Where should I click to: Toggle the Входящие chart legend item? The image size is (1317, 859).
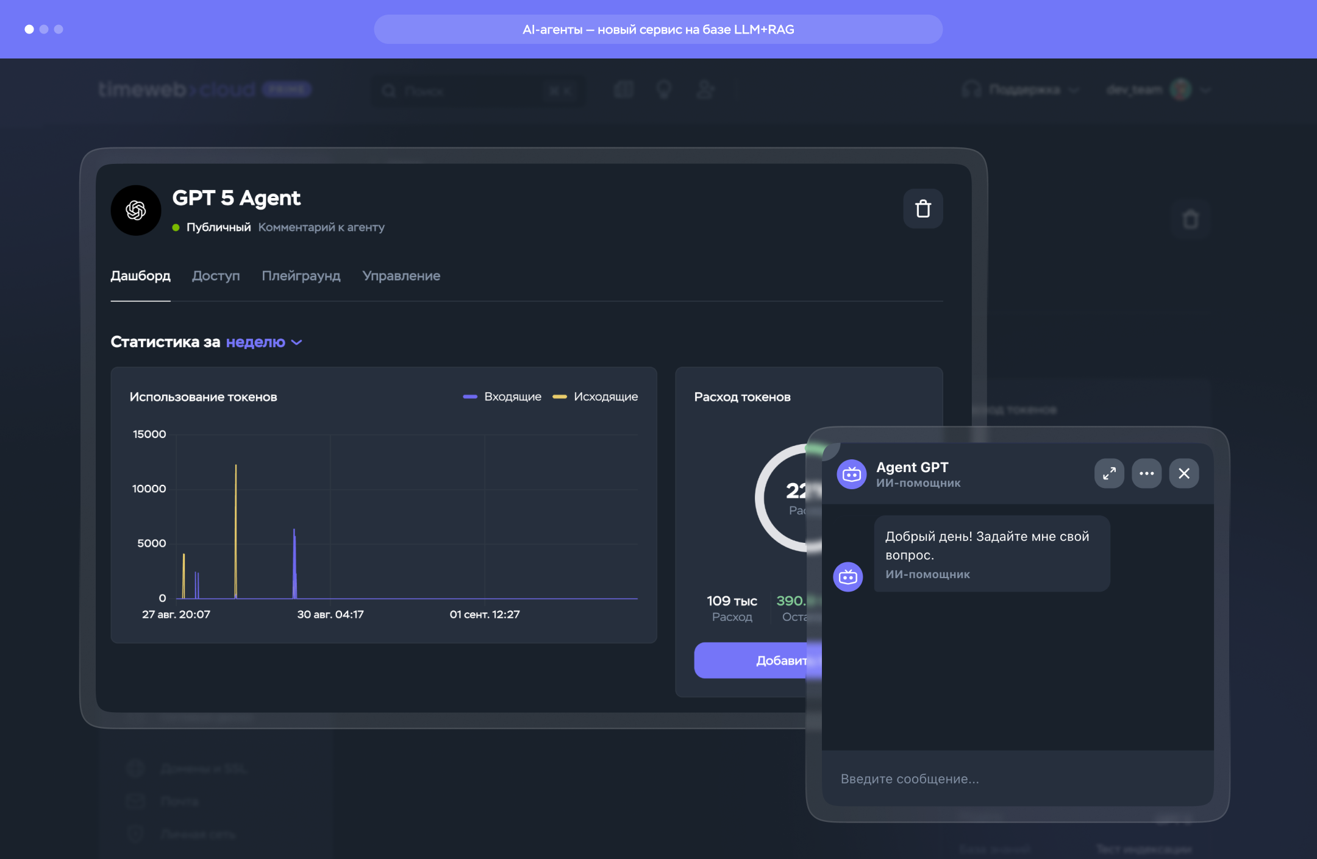pos(502,397)
